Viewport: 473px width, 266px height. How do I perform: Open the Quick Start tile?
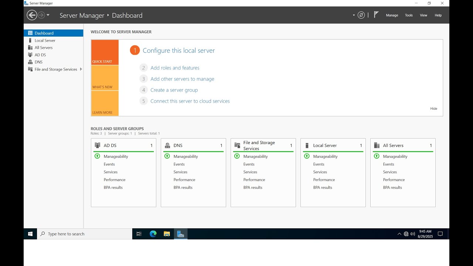(x=105, y=52)
